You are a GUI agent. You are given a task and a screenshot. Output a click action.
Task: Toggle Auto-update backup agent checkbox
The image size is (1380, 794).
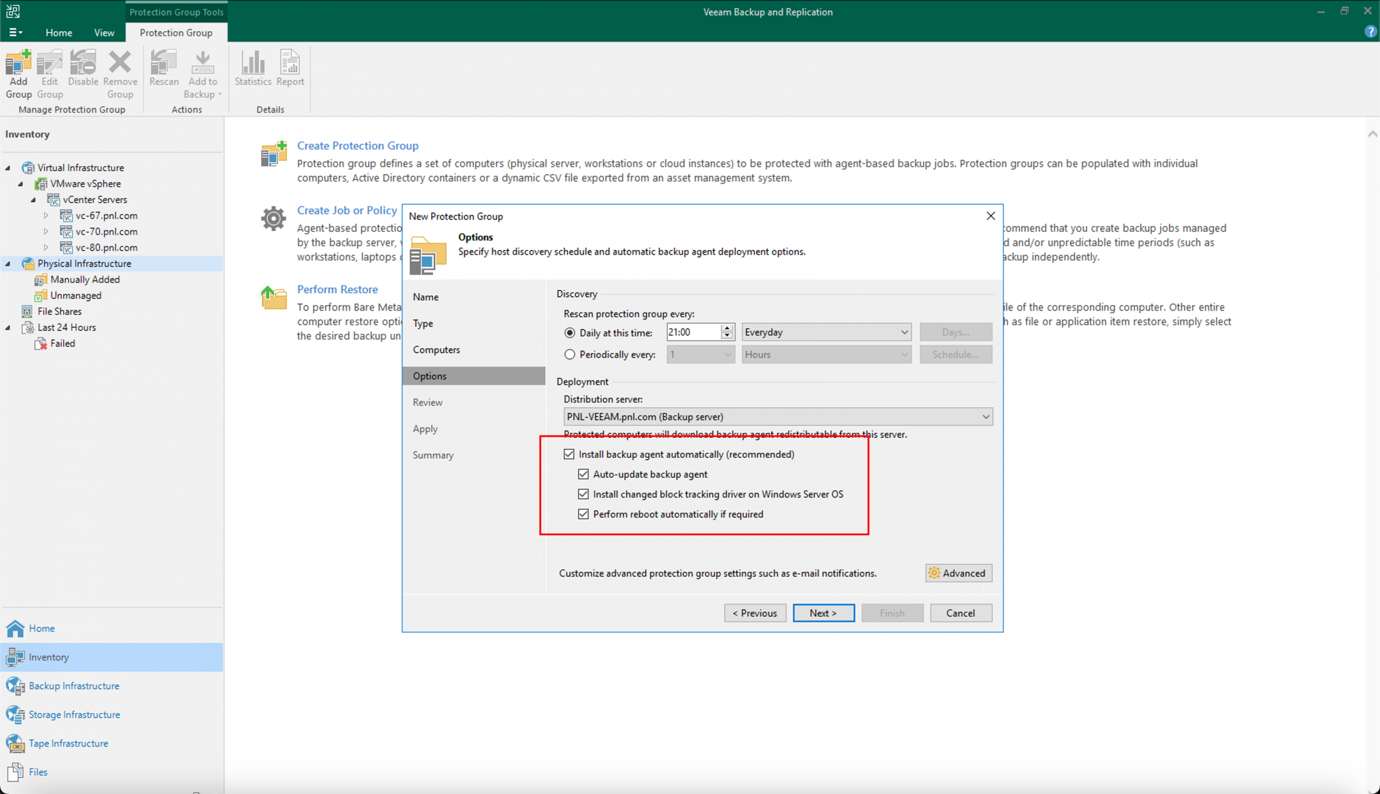coord(583,474)
